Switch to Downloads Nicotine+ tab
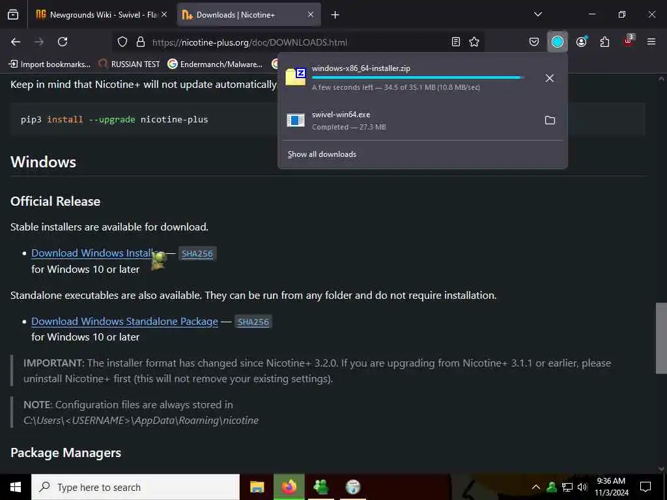Image resolution: width=667 pixels, height=500 pixels. [249, 15]
